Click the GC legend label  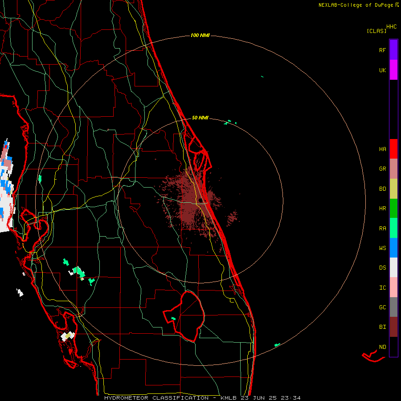point(382,307)
